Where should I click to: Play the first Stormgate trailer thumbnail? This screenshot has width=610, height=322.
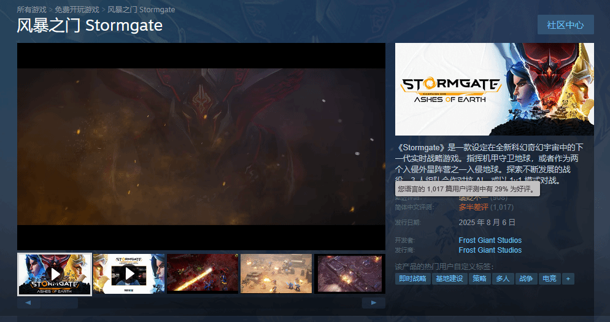[x=55, y=274]
